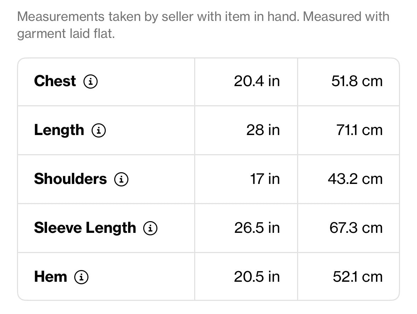Click the 17 in shoulders value

[265, 179]
